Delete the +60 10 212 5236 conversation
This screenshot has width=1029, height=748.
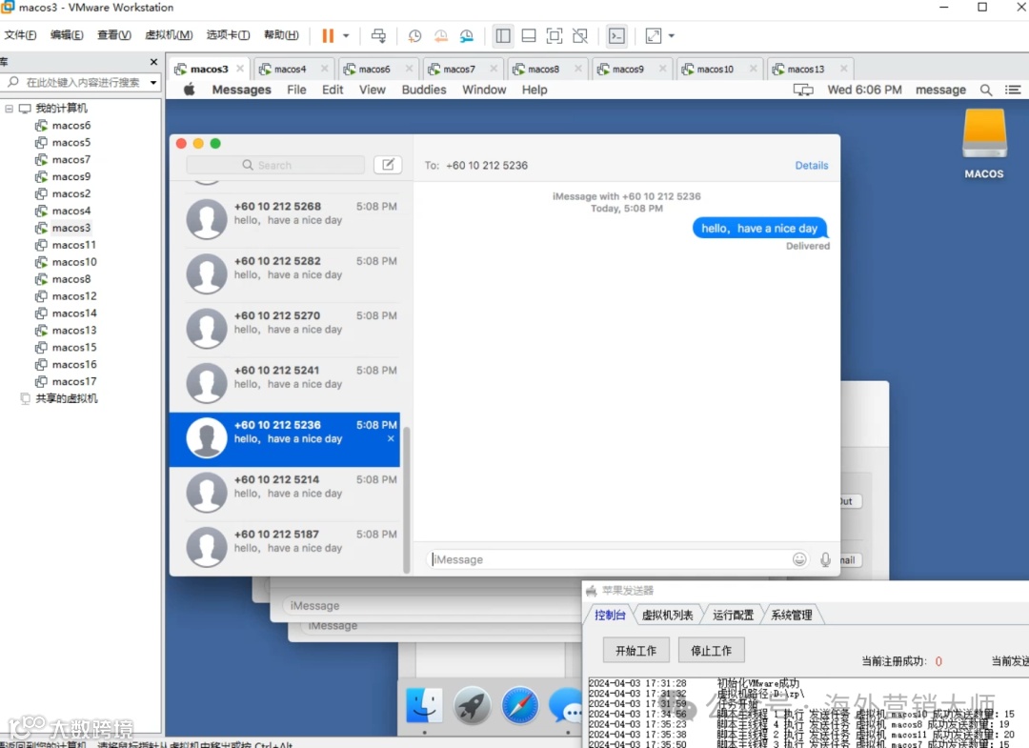click(392, 439)
